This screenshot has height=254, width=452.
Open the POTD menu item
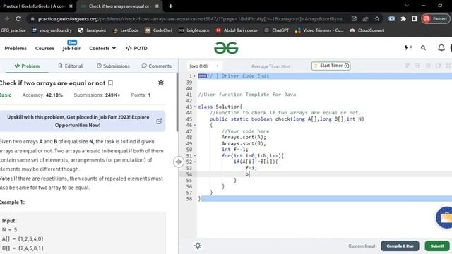click(136, 49)
